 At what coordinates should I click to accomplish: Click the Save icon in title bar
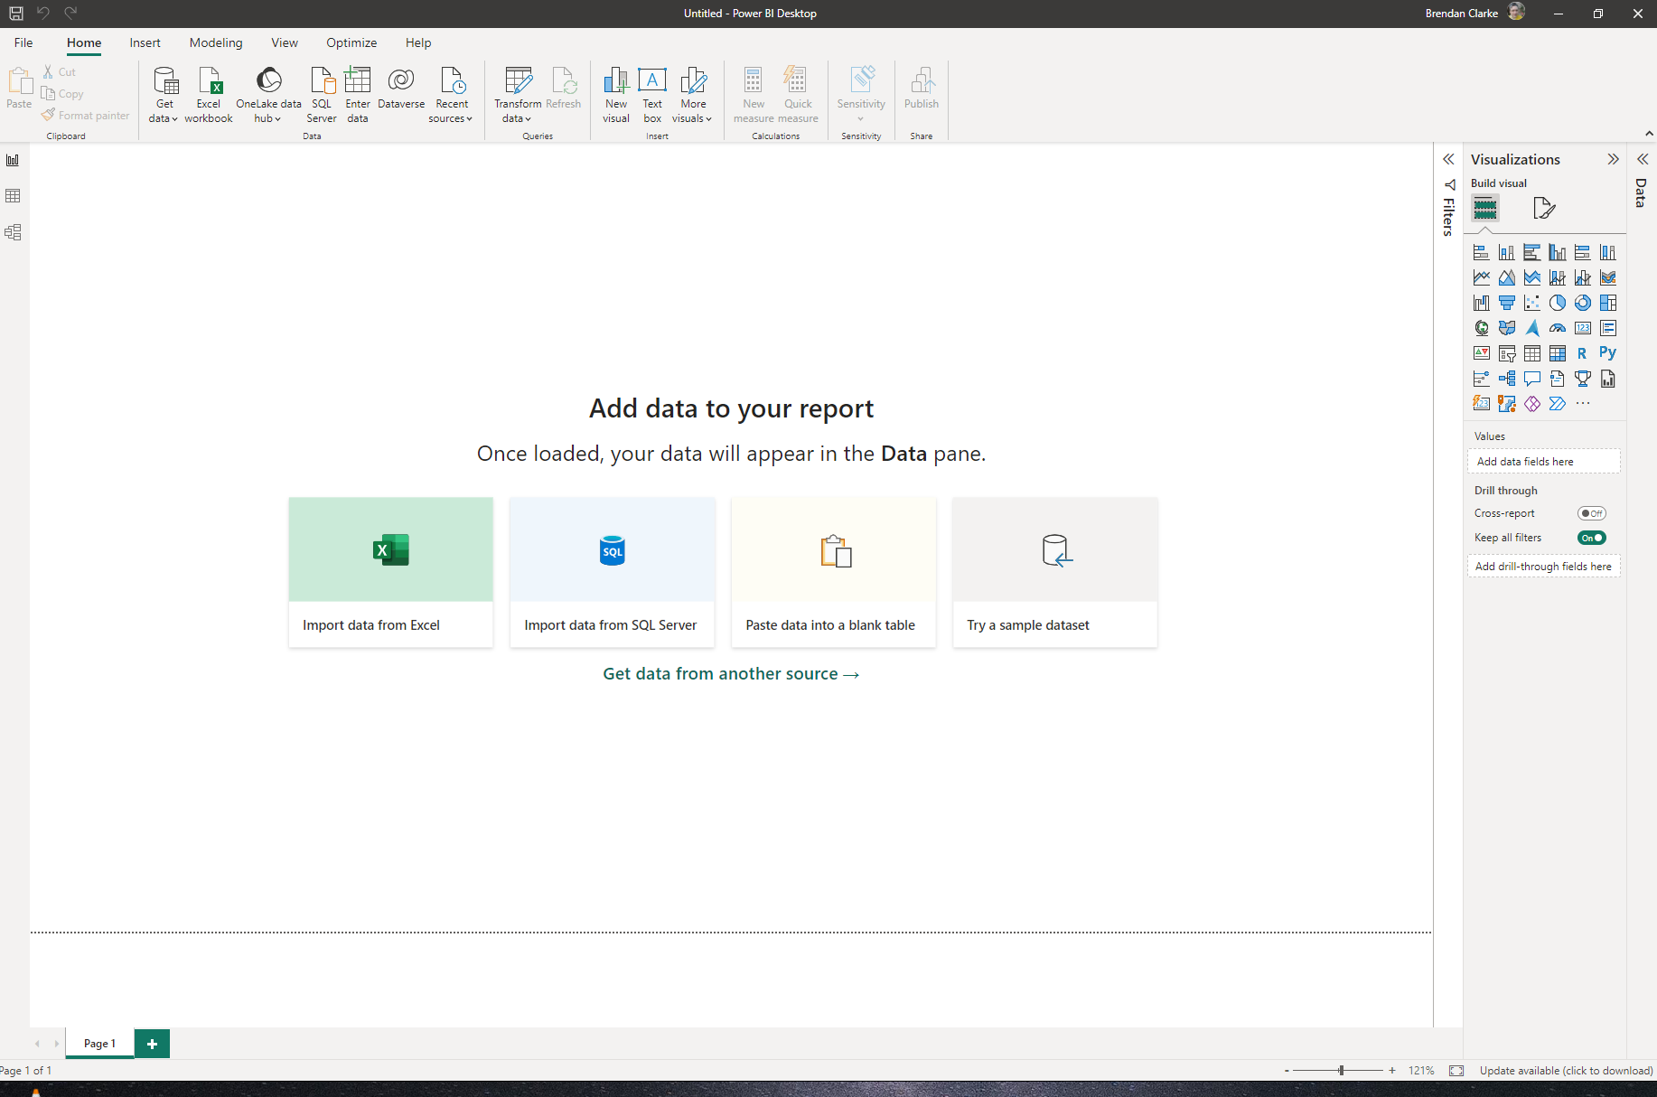pyautogui.click(x=16, y=13)
